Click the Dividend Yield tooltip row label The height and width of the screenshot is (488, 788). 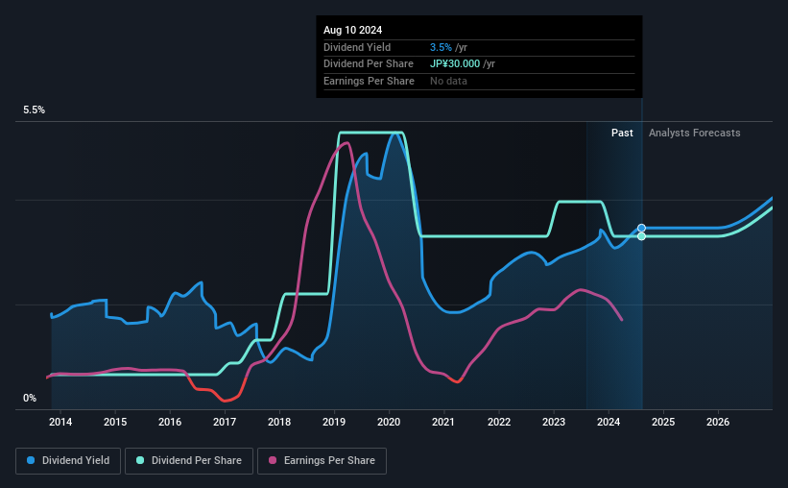357,47
